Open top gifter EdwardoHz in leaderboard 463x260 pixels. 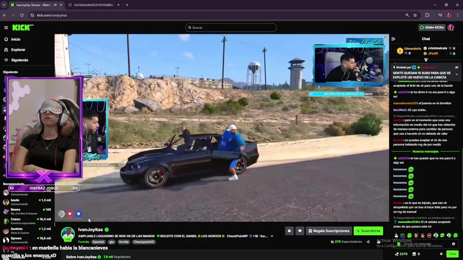(x=412, y=48)
